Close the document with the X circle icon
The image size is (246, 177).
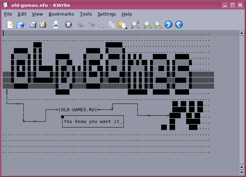(x=68, y=25)
